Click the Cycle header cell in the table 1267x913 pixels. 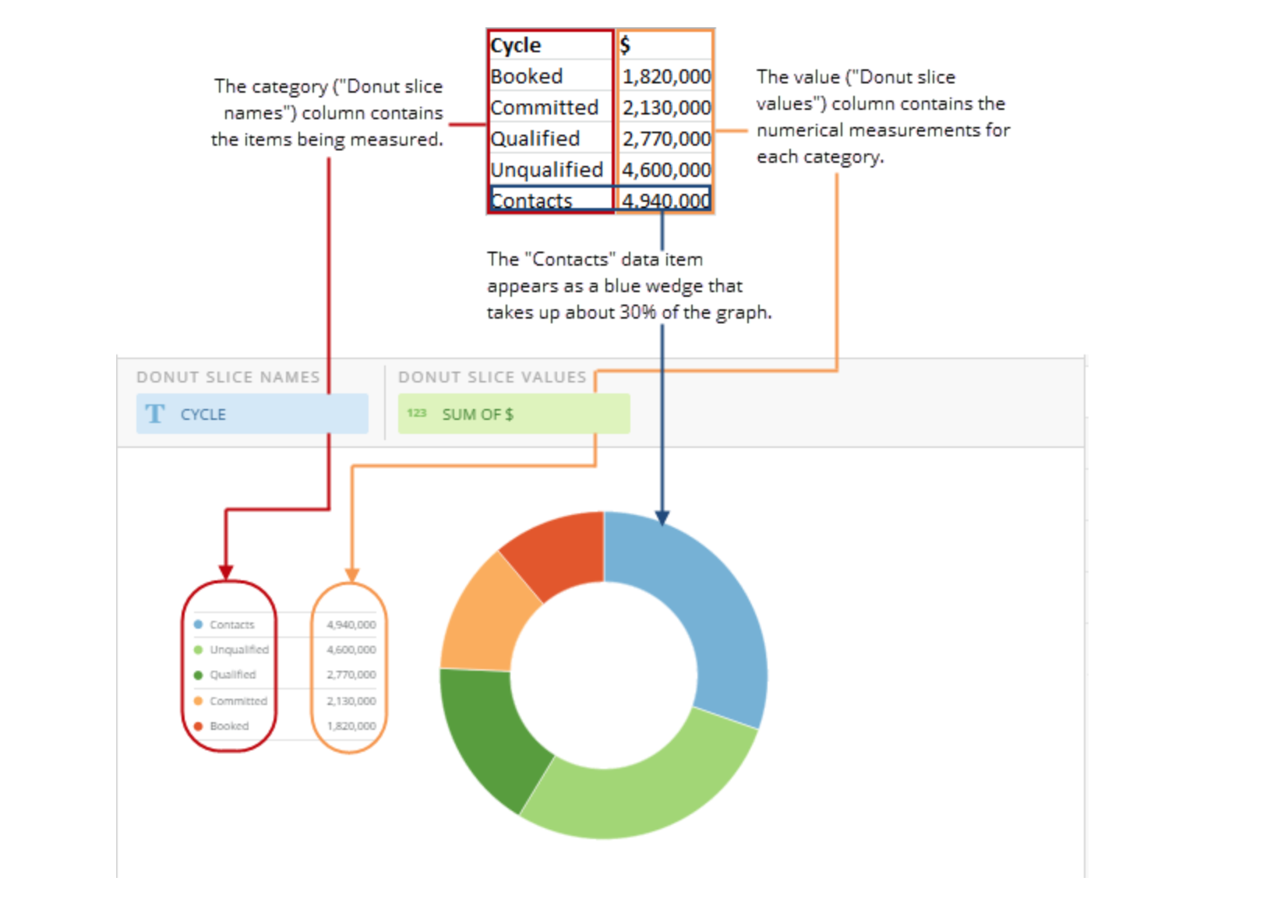point(550,45)
